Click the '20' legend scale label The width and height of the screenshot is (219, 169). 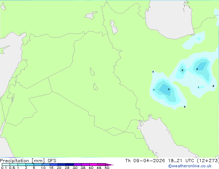[x=59, y=168]
